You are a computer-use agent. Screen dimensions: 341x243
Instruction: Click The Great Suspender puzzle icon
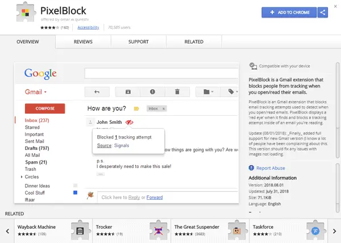tap(237, 231)
